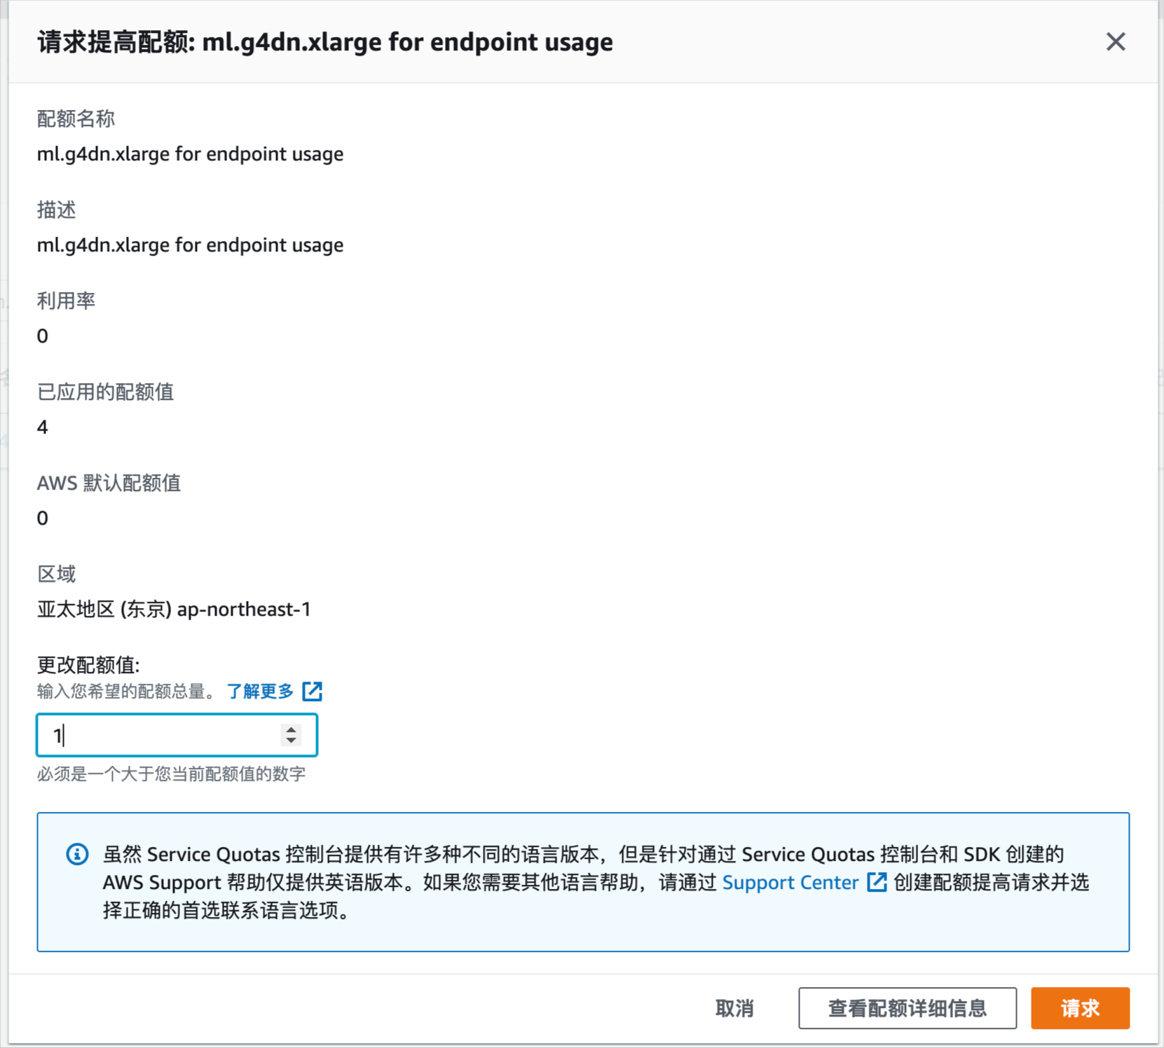Open the 了解更多 learn more link
Screen dimensions: 1164x1048
(260, 691)
